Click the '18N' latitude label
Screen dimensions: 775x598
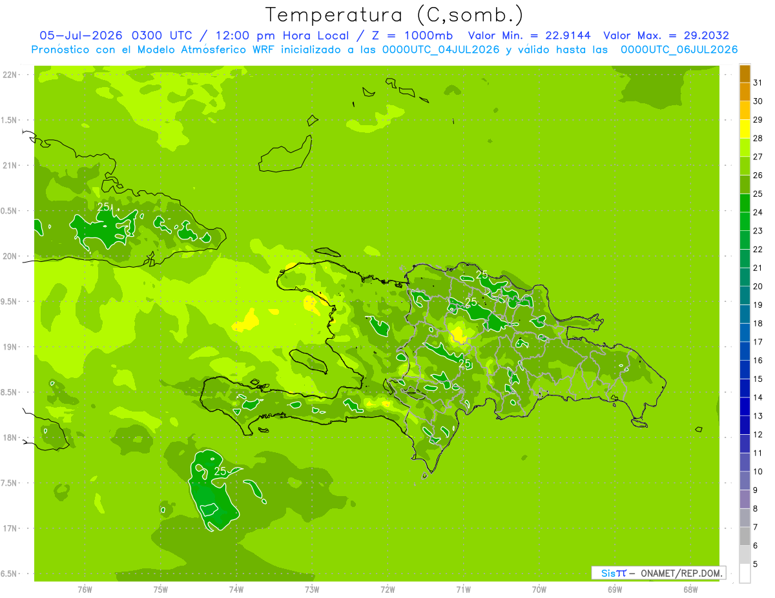(x=10, y=437)
